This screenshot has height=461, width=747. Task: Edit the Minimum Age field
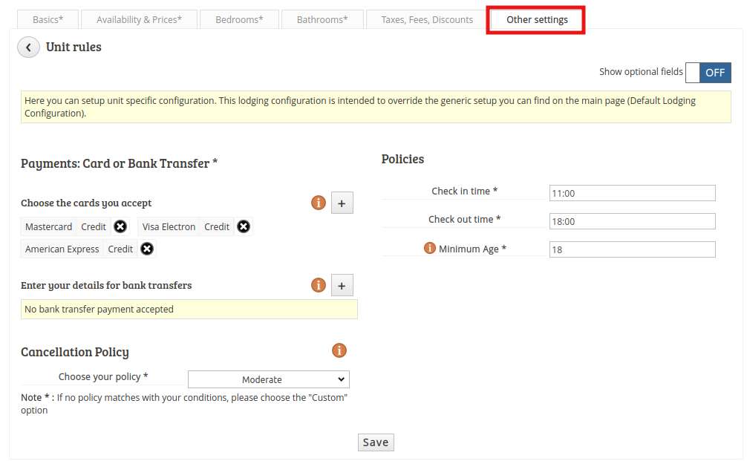click(x=632, y=249)
